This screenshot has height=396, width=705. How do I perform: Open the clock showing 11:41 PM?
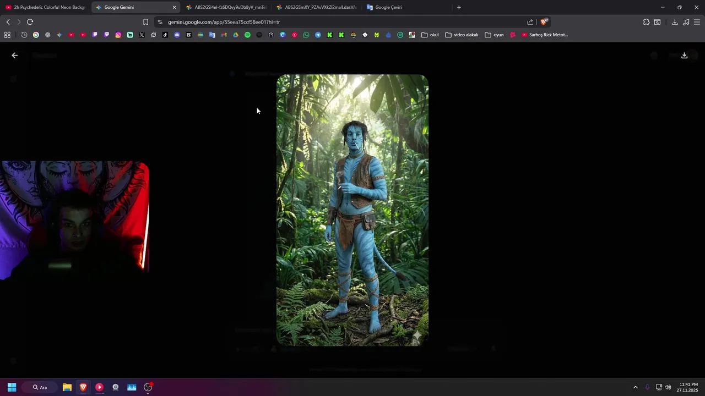(x=688, y=387)
